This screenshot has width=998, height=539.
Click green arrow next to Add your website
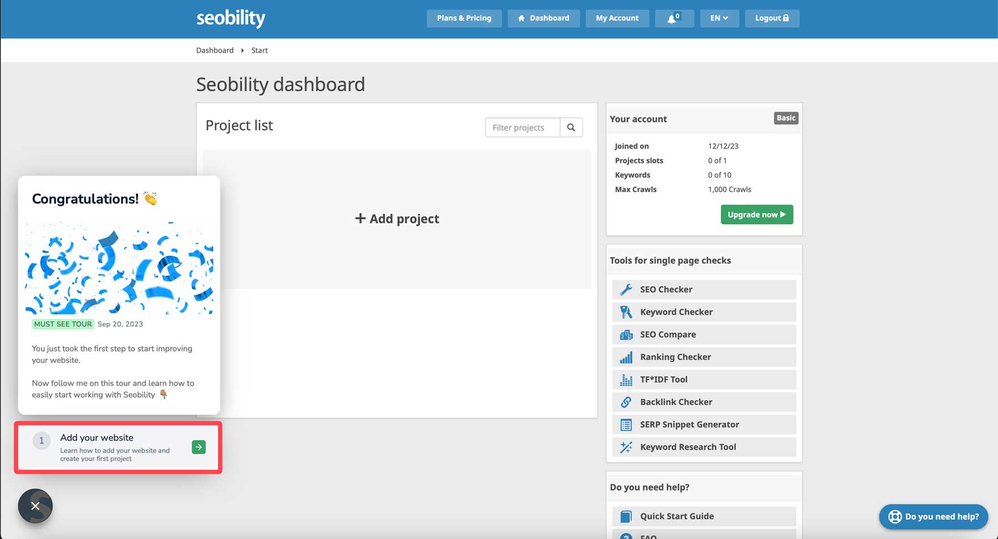[x=198, y=447]
